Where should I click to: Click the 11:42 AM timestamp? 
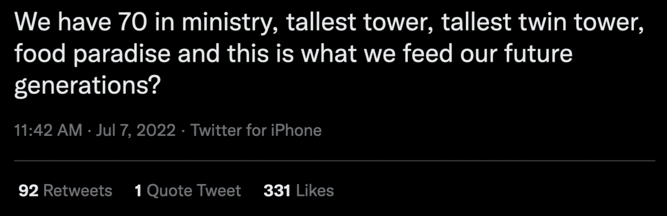(x=48, y=131)
